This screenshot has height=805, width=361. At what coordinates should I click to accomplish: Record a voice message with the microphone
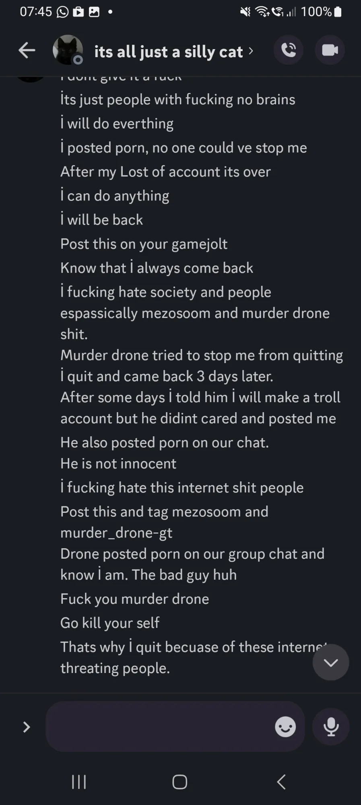[x=331, y=727]
